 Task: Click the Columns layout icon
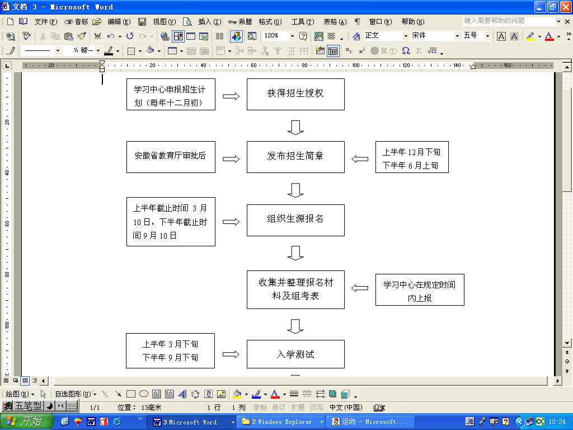[x=219, y=36]
